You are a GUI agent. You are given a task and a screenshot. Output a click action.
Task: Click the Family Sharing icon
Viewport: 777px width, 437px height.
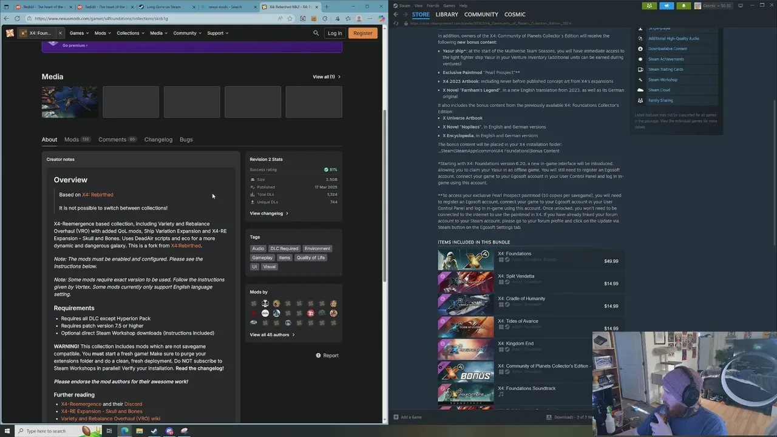[x=640, y=100]
